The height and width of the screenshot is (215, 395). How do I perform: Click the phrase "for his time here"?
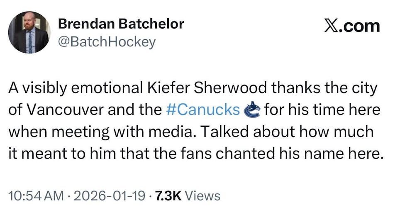322,110
